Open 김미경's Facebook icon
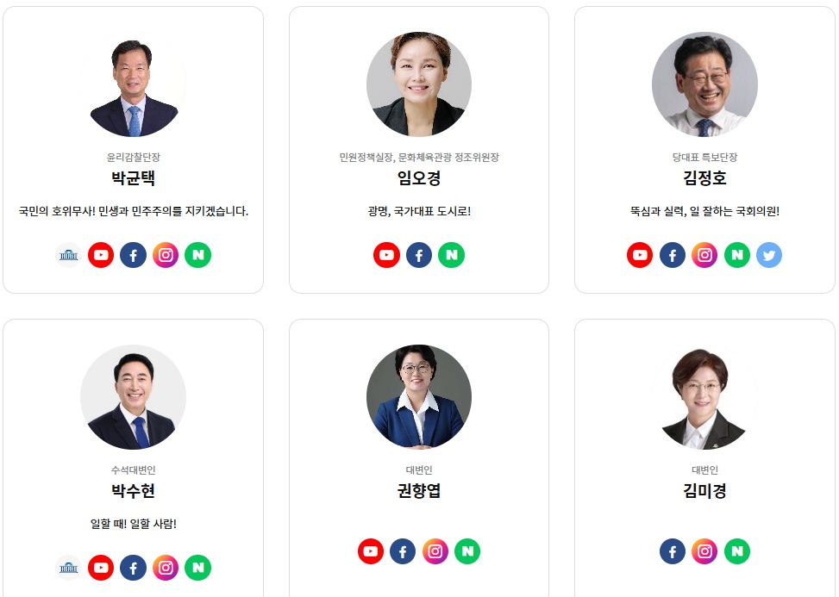This screenshot has height=597, width=839. pos(673,551)
